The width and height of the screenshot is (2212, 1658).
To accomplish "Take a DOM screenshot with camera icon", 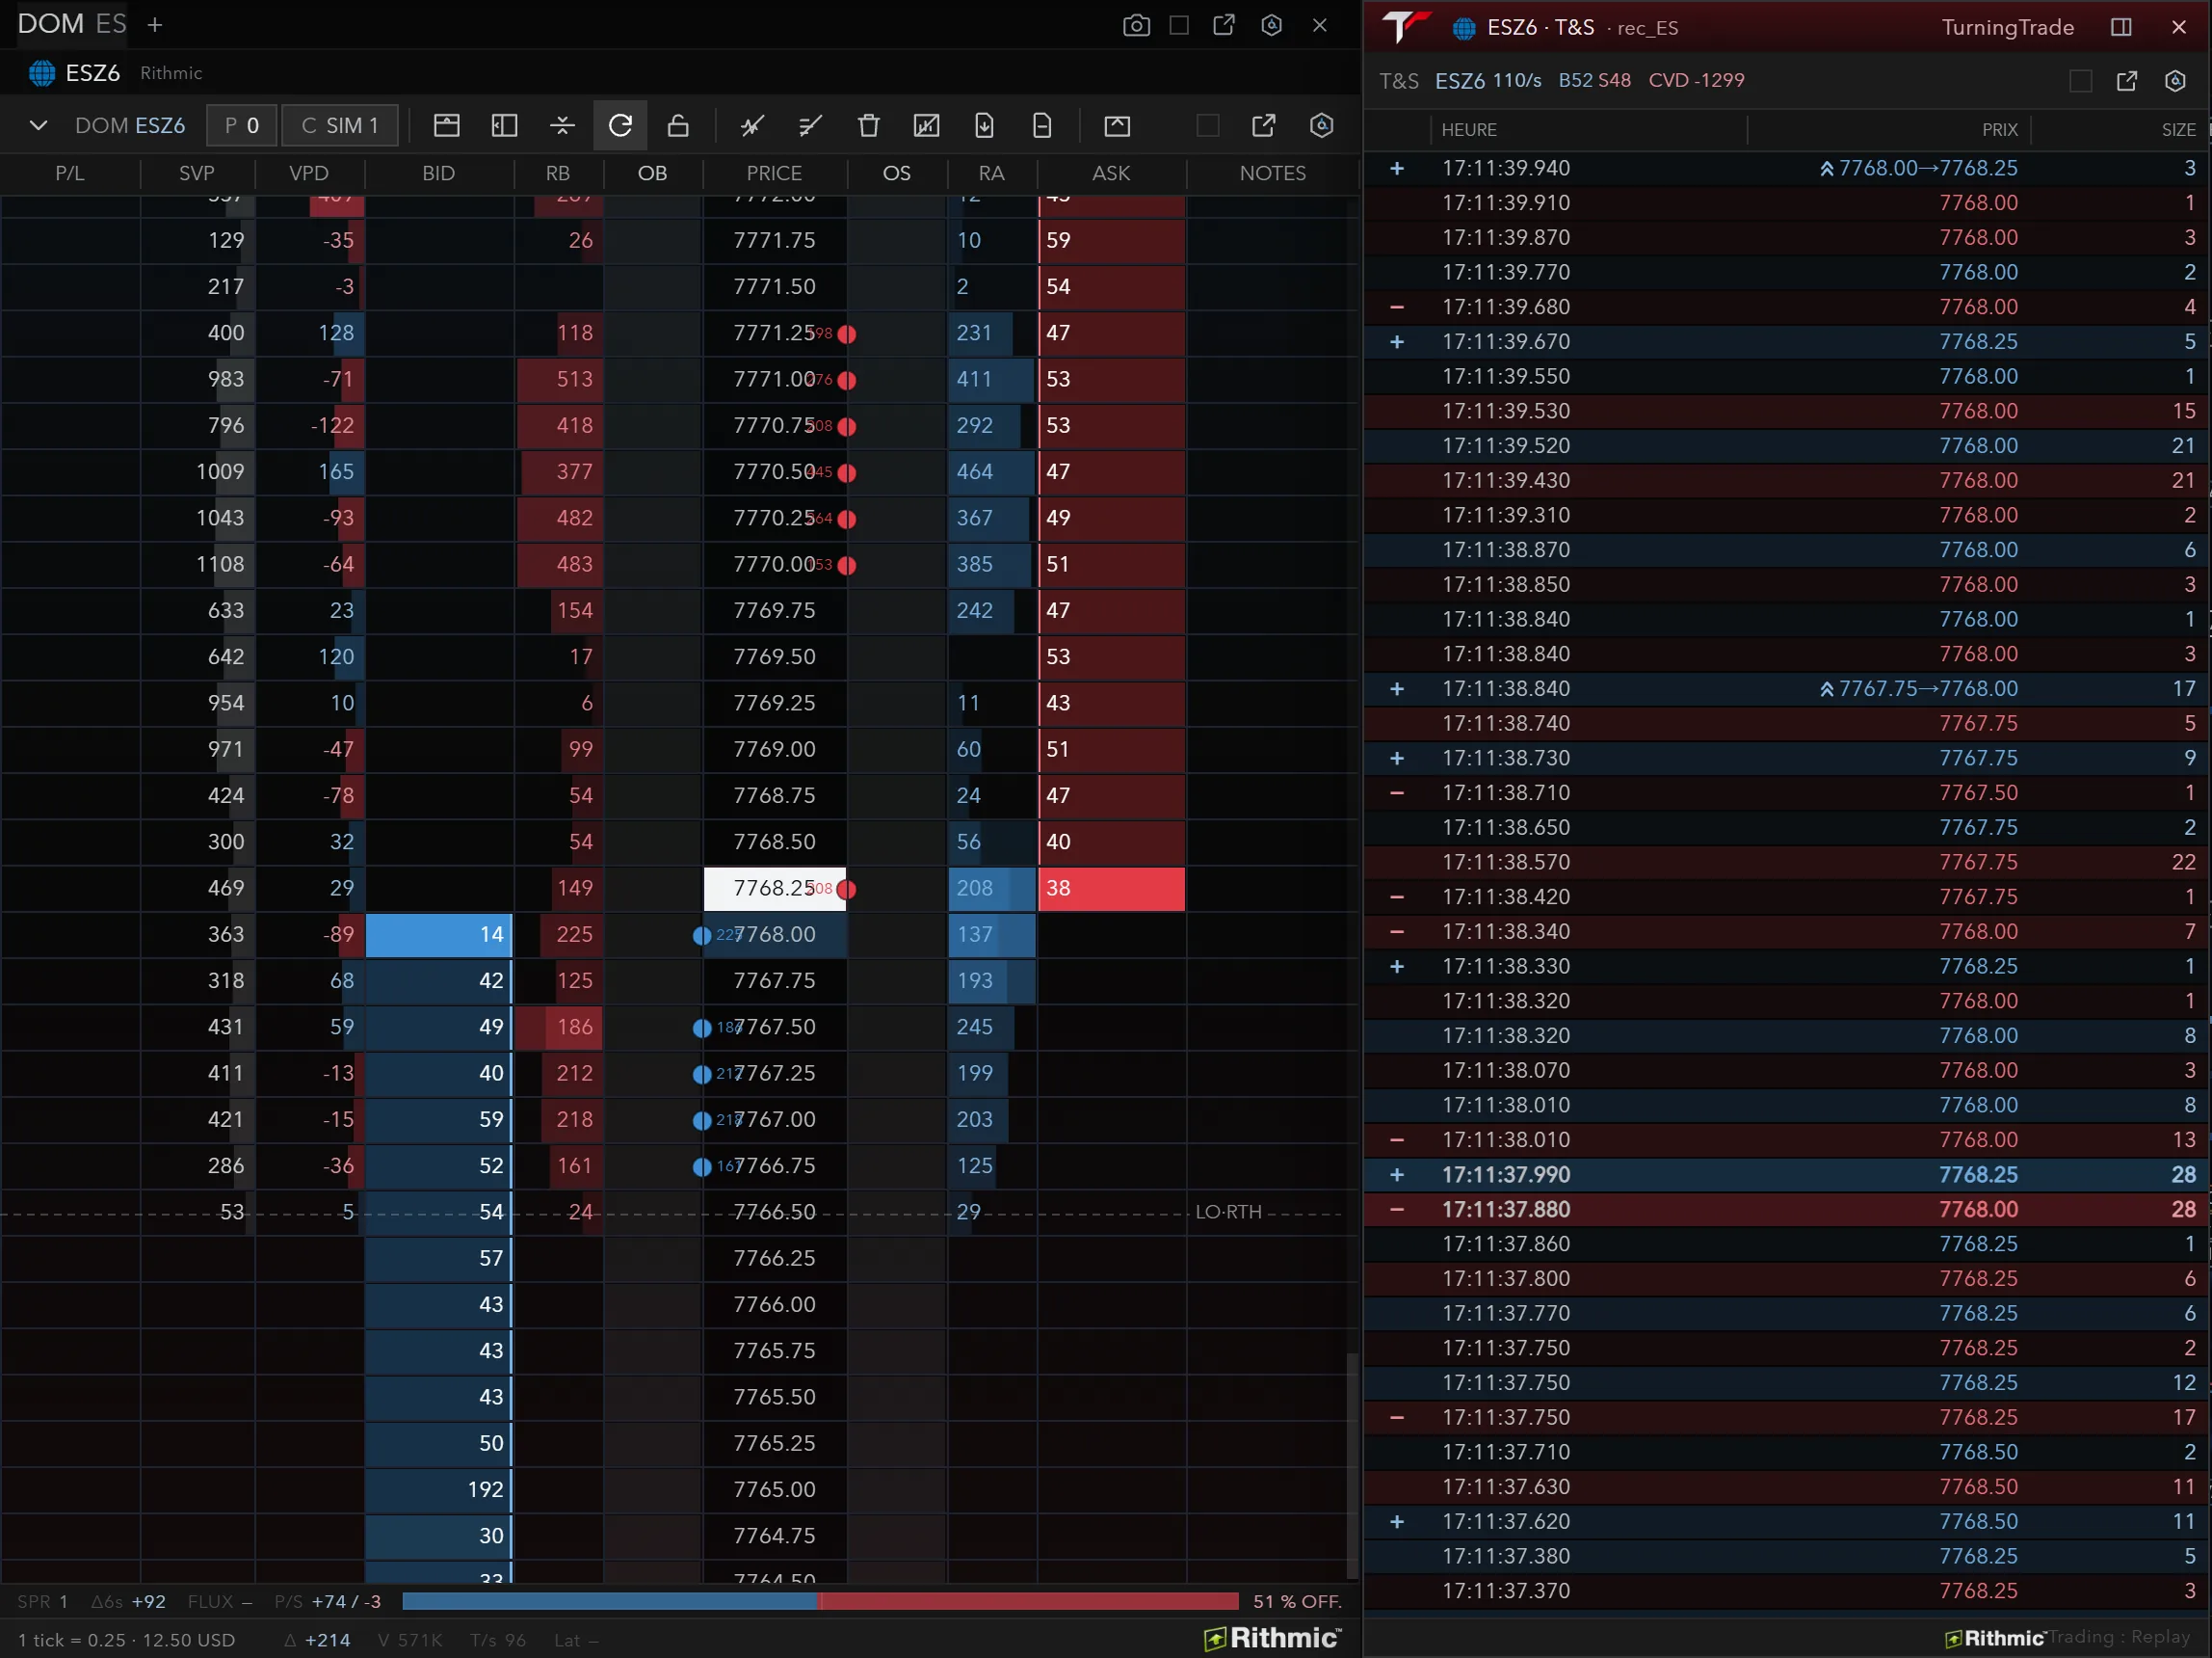I will click(x=1136, y=25).
